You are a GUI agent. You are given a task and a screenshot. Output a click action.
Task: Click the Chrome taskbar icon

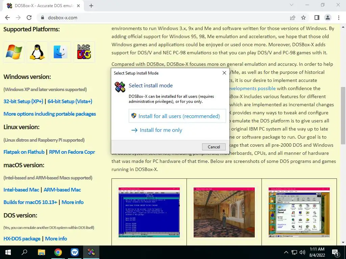tap(58, 252)
